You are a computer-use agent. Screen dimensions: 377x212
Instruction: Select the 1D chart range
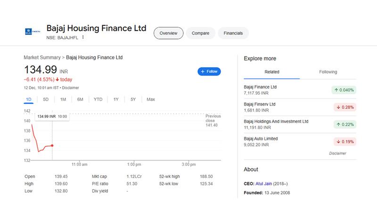click(x=29, y=99)
